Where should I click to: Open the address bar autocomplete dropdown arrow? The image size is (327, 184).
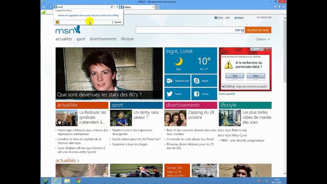tap(114, 7)
